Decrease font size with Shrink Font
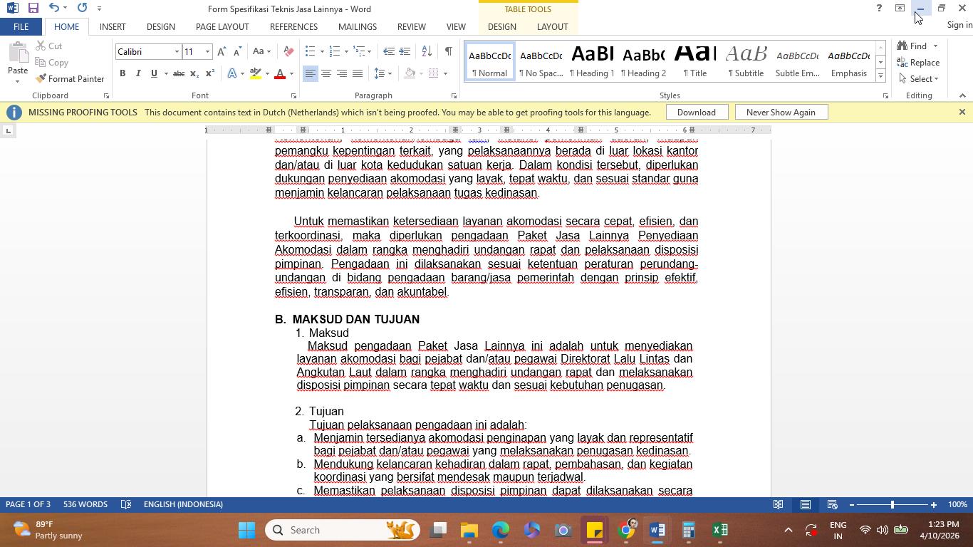Image resolution: width=973 pixels, height=547 pixels. pos(236,51)
